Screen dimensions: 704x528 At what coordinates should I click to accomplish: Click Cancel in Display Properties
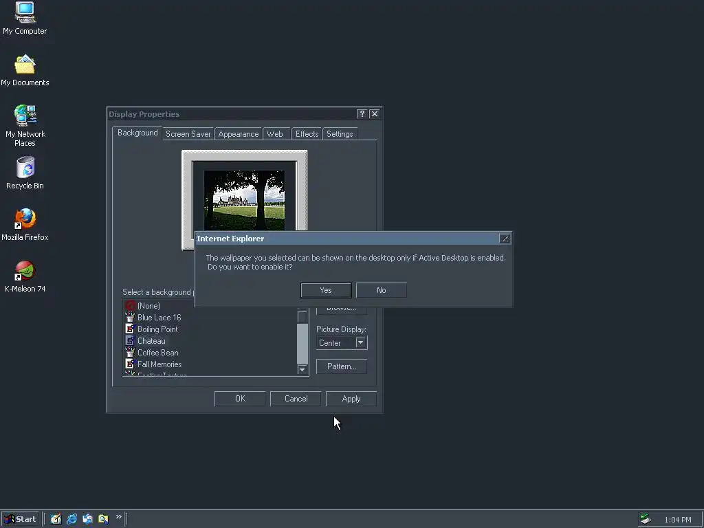click(296, 399)
